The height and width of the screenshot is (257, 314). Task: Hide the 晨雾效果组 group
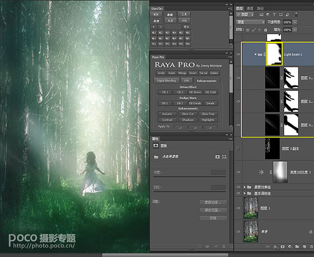(238, 187)
